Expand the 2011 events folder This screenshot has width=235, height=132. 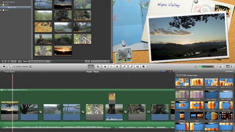[2, 10]
